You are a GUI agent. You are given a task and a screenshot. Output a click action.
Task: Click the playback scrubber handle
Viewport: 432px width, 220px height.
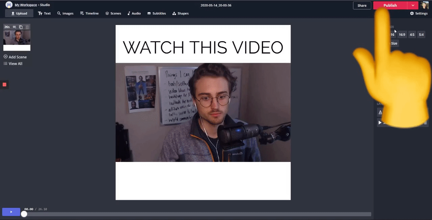coord(24,214)
